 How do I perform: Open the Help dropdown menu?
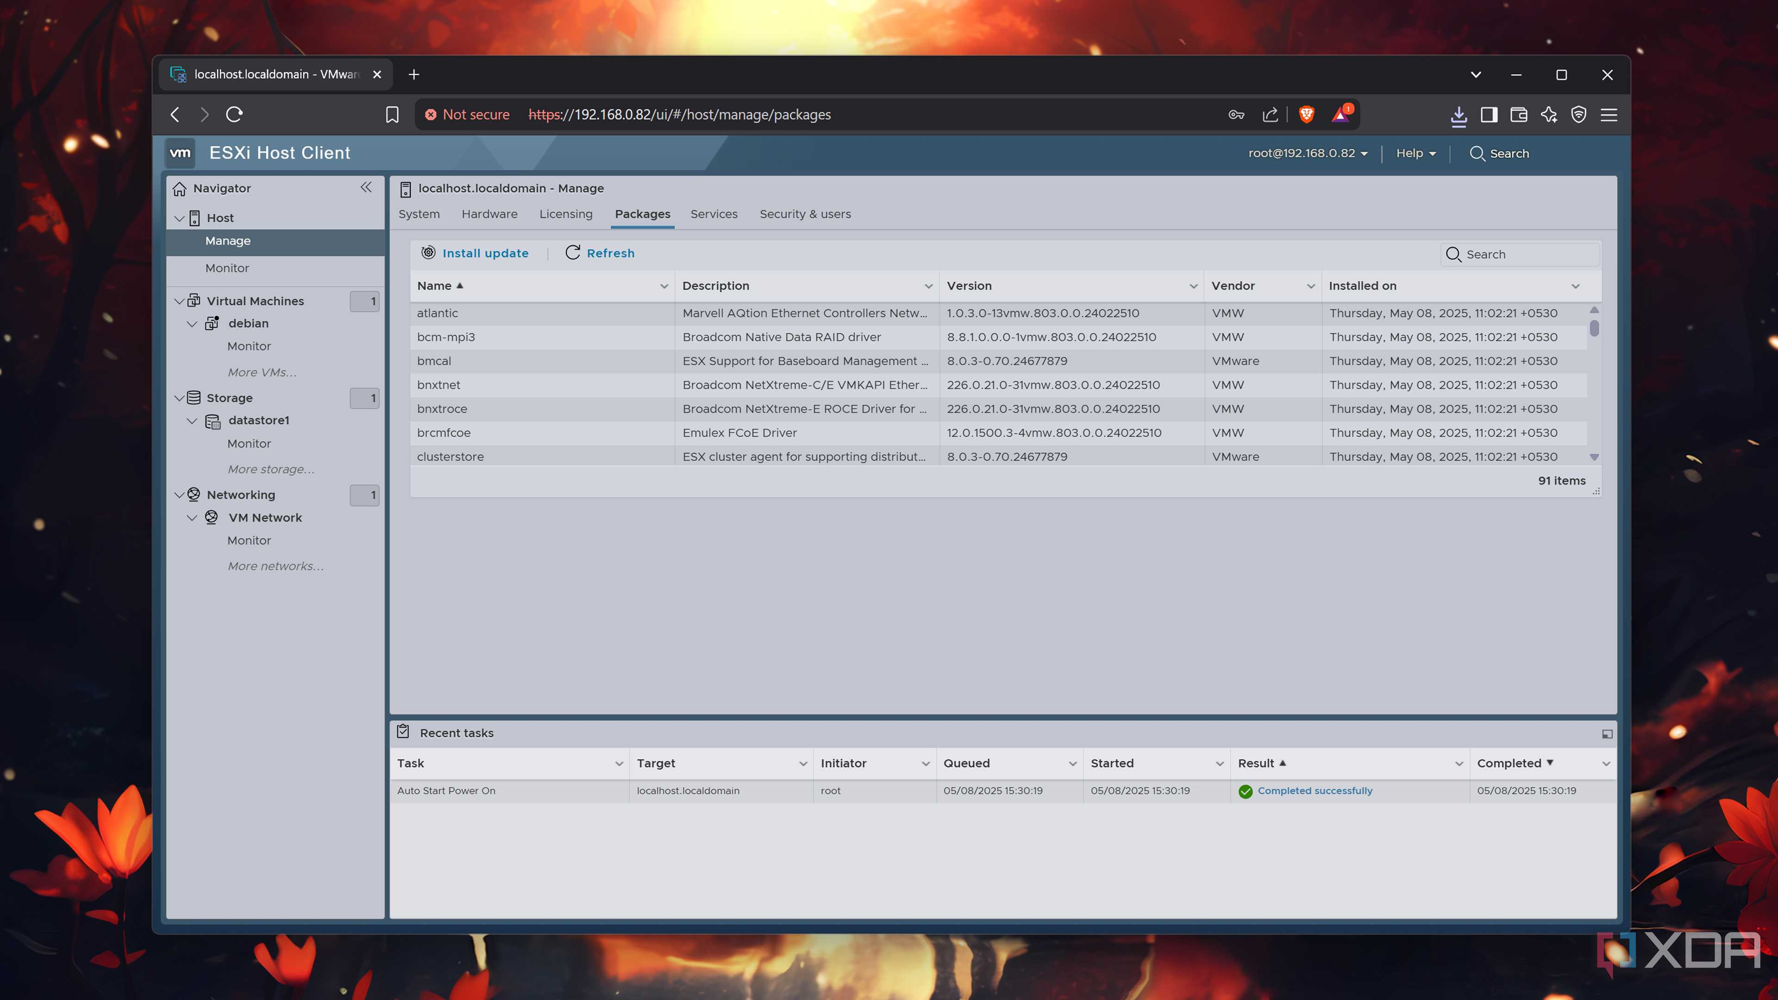pos(1415,153)
